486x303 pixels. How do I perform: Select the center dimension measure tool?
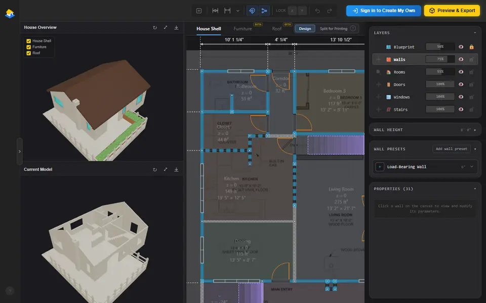click(215, 11)
